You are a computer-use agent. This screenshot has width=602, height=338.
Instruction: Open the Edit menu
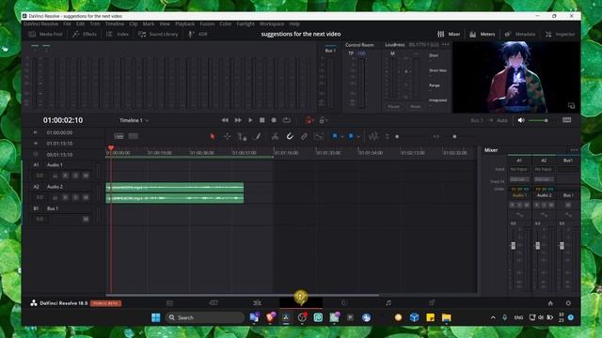point(80,23)
